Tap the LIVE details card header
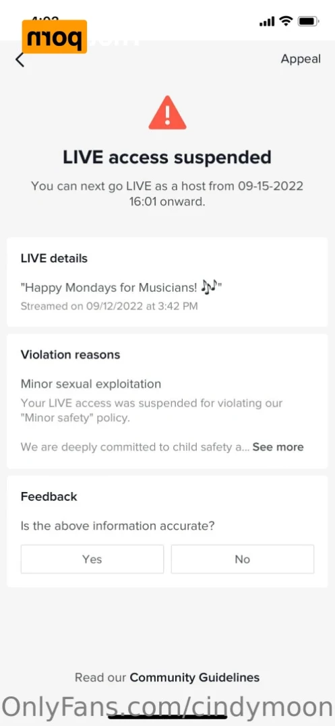The image size is (335, 726). [x=54, y=258]
